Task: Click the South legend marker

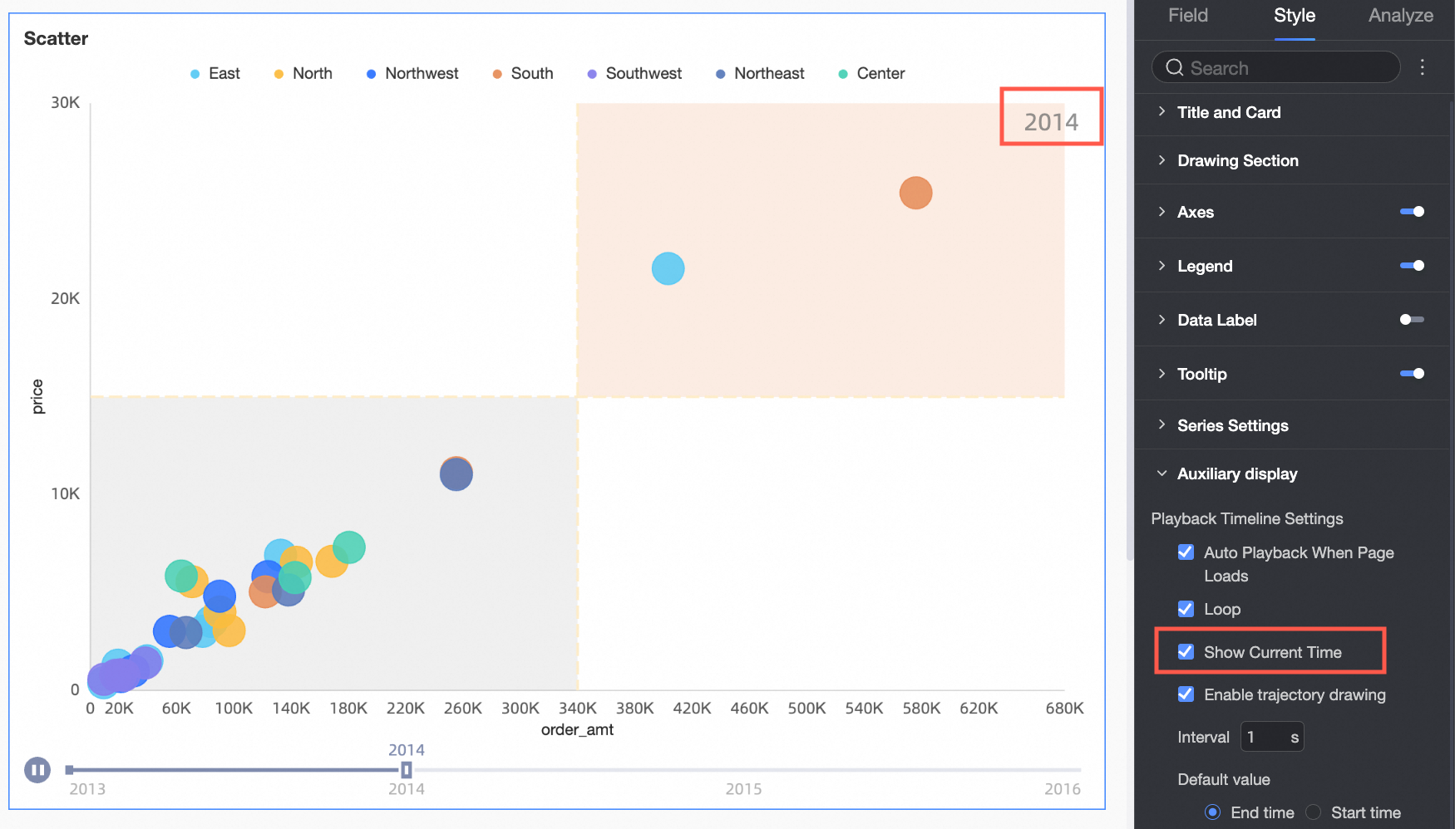Action: pos(497,74)
